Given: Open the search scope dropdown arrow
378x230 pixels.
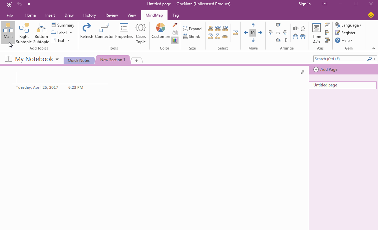Looking at the screenshot, I should (x=374, y=59).
